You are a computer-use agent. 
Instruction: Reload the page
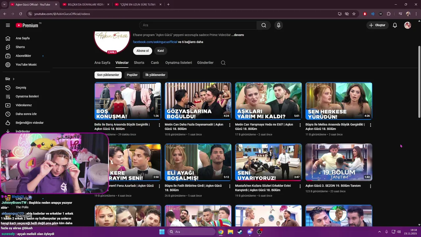click(x=20, y=14)
